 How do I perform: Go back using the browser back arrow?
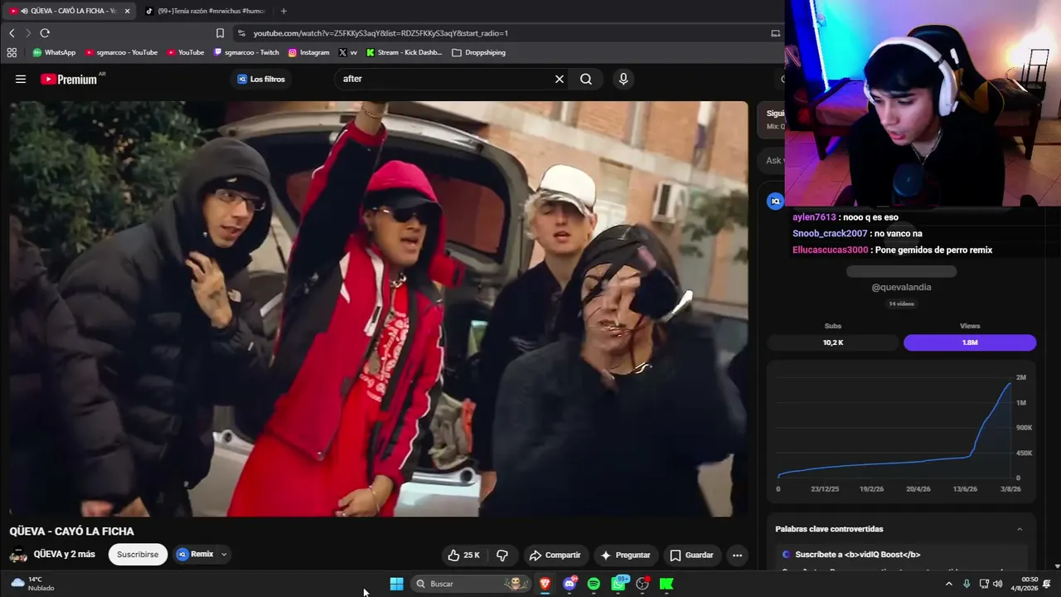click(x=12, y=33)
